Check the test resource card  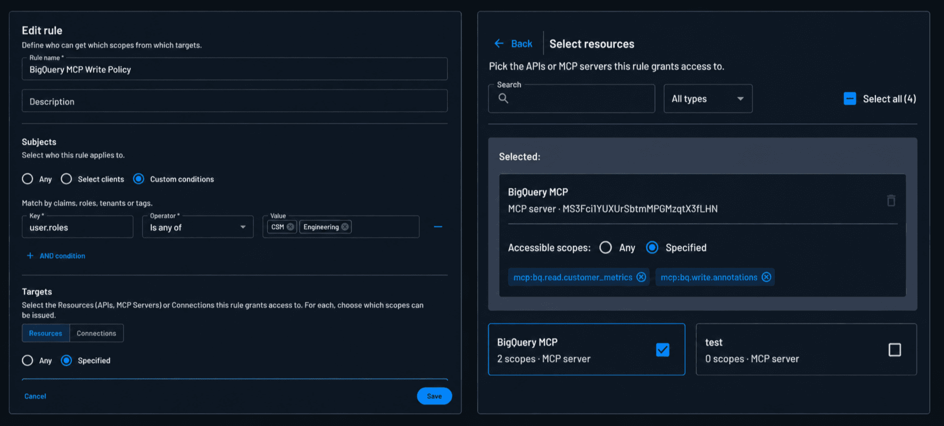click(895, 350)
